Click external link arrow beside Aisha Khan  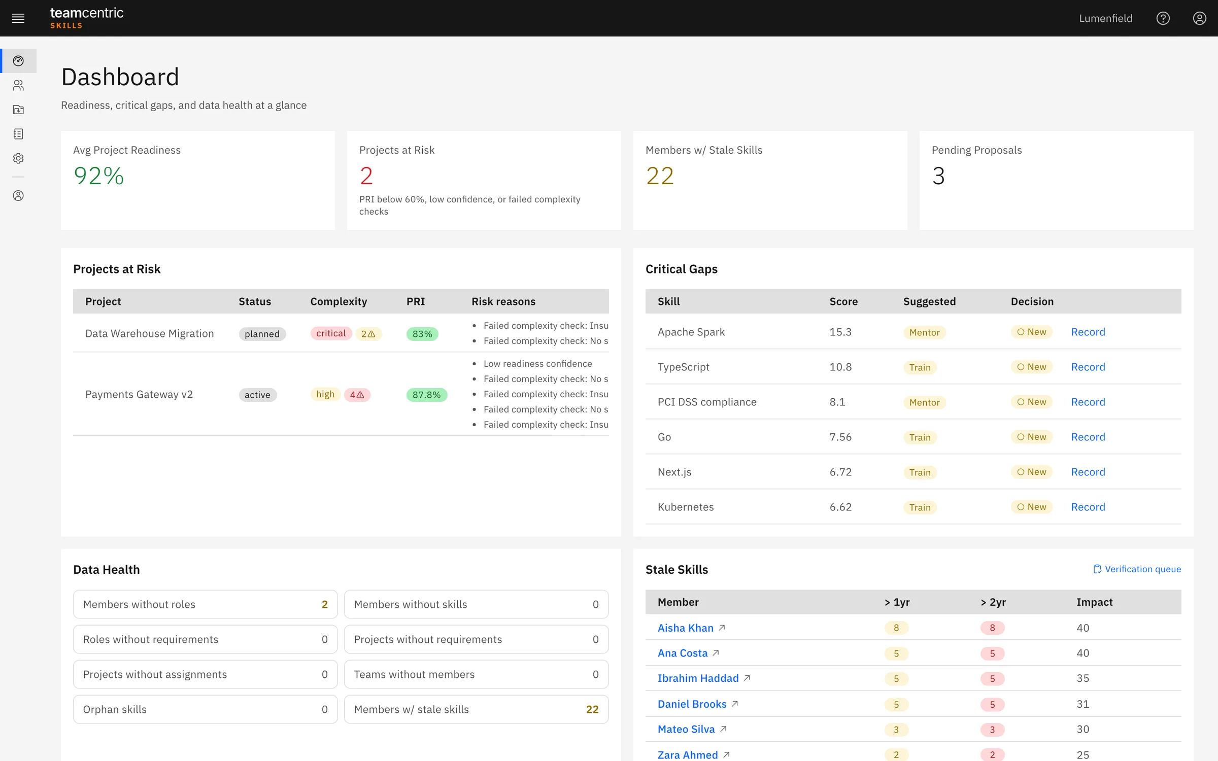pyautogui.click(x=722, y=628)
